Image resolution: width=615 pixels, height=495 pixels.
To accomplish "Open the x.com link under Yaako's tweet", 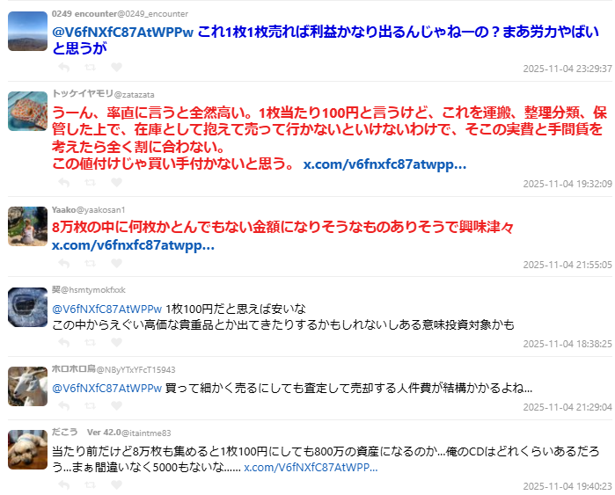I will 133,245.
